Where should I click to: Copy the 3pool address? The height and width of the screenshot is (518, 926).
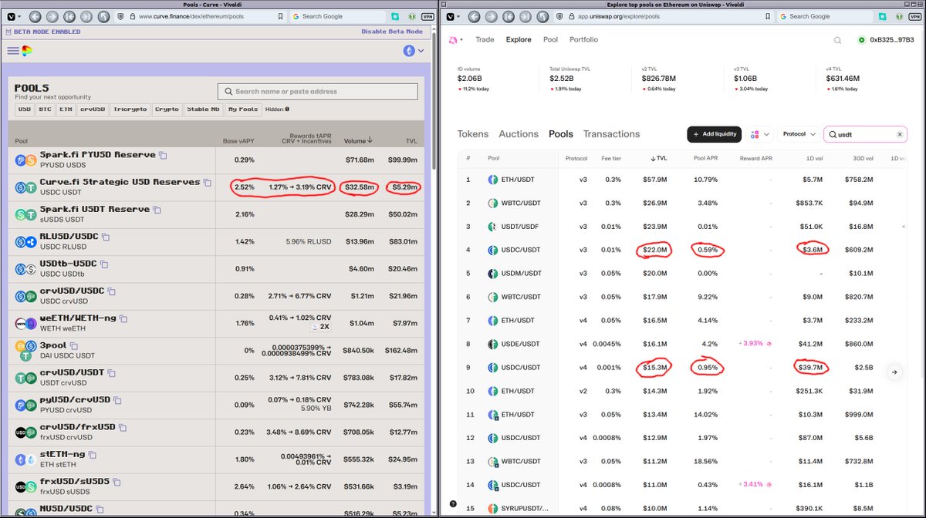click(74, 345)
